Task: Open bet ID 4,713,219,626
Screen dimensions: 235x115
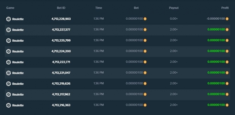Action: 61,84
